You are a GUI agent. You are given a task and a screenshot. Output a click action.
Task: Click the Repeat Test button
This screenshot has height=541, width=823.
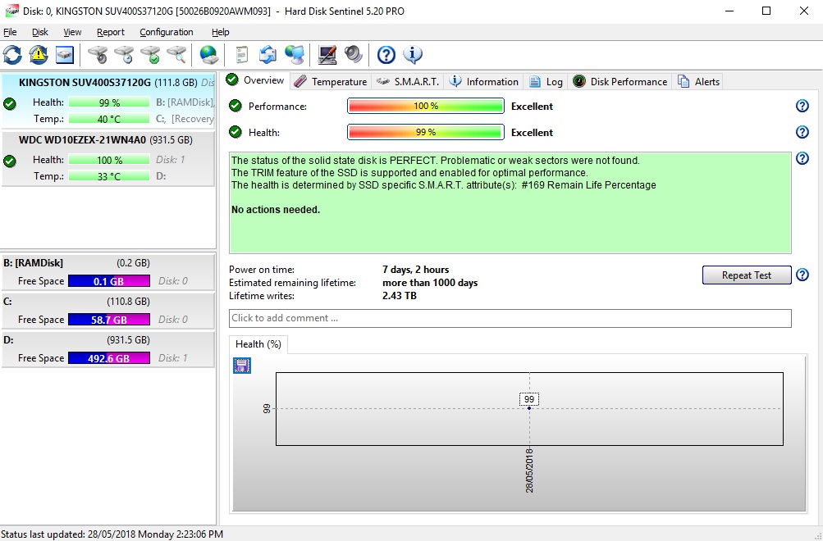(x=747, y=275)
